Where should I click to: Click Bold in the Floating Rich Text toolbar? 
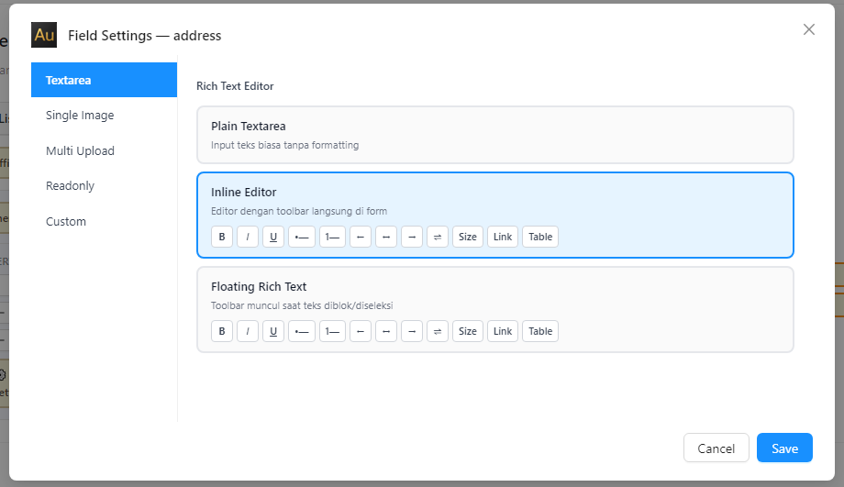(x=222, y=331)
